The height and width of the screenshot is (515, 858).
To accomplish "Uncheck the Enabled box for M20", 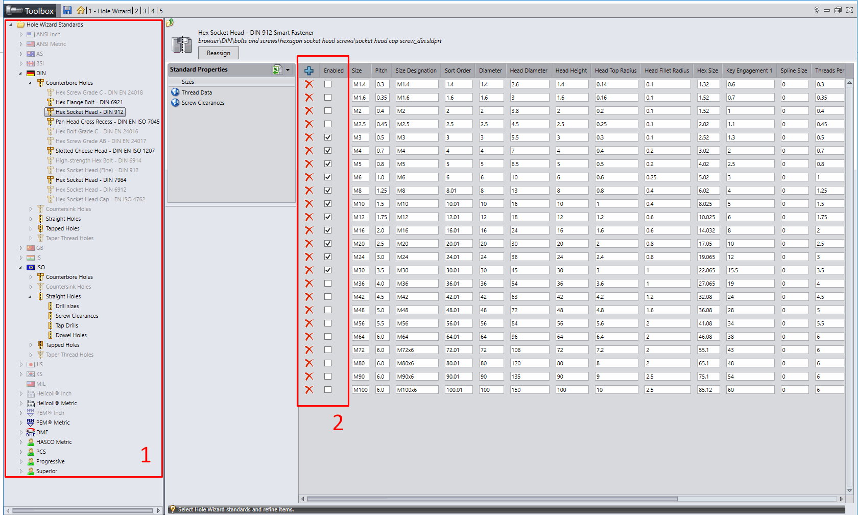I will click(327, 243).
